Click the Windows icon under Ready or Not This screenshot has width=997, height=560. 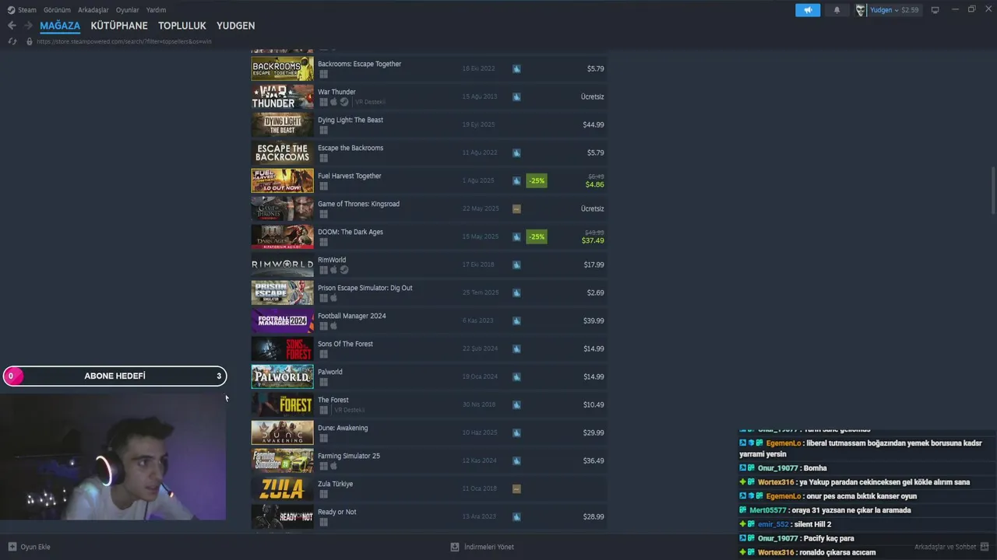click(323, 522)
